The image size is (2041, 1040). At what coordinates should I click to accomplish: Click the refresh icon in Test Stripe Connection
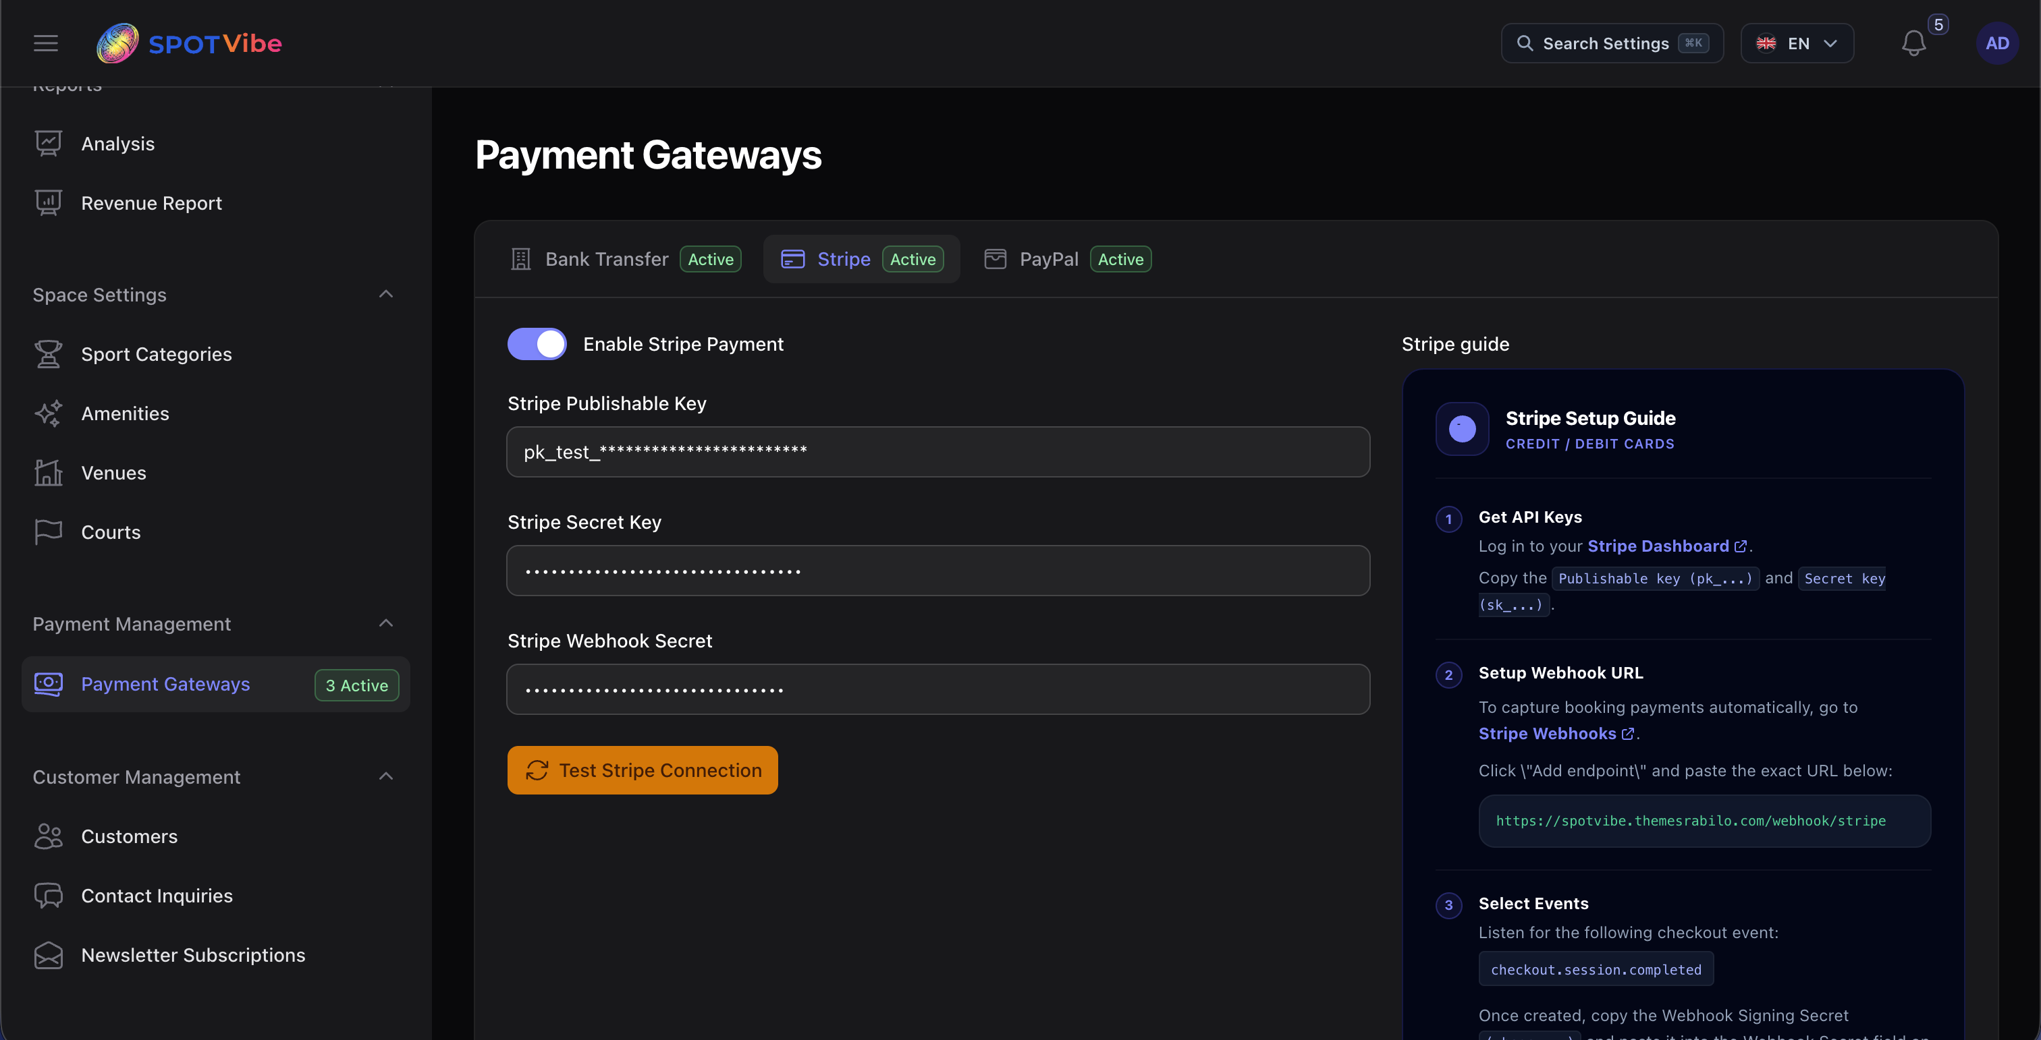(x=537, y=770)
